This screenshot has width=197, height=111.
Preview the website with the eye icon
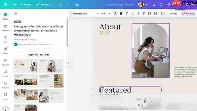pyautogui.click(x=169, y=5)
